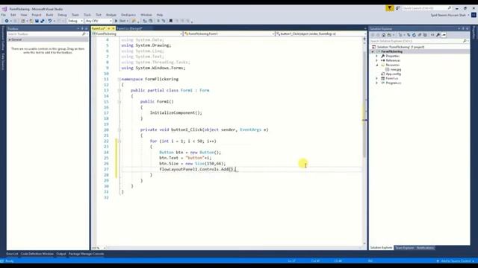478x268 pixels.
Task: Collapse the class Form1 outline region
Action: (x=119, y=90)
